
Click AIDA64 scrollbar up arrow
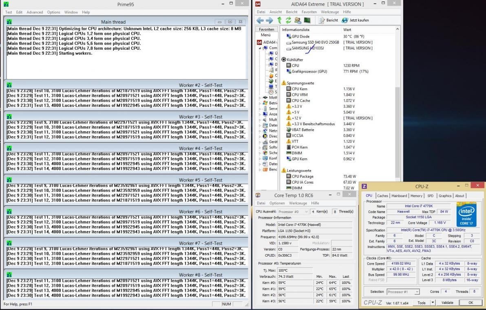pyautogui.click(x=398, y=29)
